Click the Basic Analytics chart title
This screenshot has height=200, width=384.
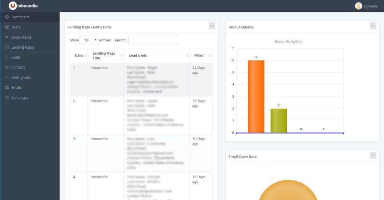click(x=288, y=42)
